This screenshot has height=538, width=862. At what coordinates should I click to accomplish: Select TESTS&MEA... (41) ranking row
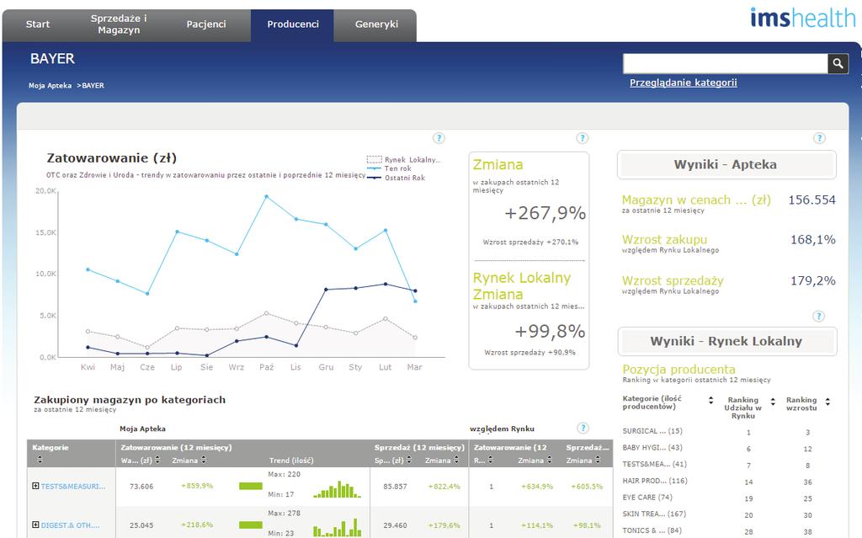[726, 464]
